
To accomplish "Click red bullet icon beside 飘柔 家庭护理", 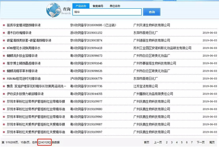I will [x=4, y=86].
